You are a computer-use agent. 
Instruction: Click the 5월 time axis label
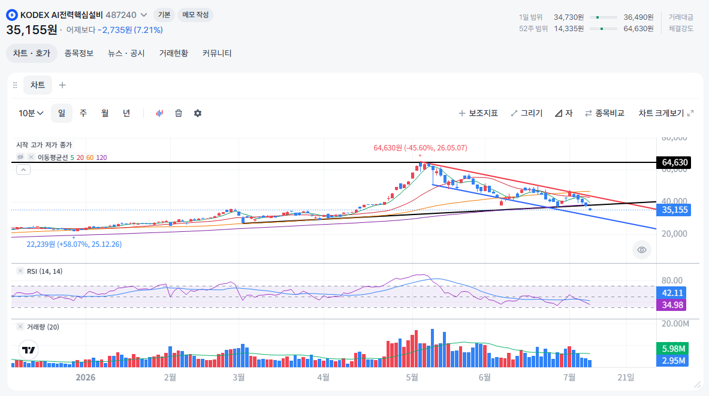click(x=412, y=377)
